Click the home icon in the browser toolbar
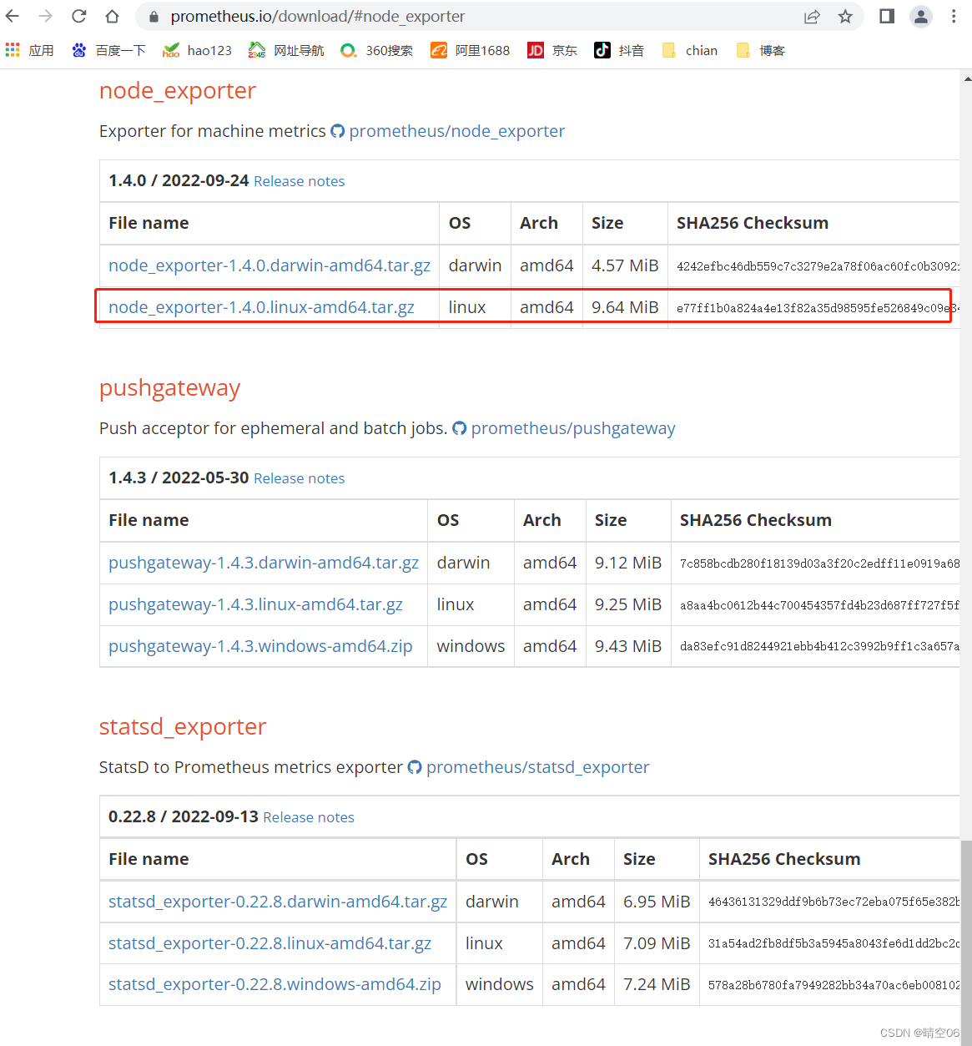This screenshot has width=972, height=1046. tap(112, 16)
